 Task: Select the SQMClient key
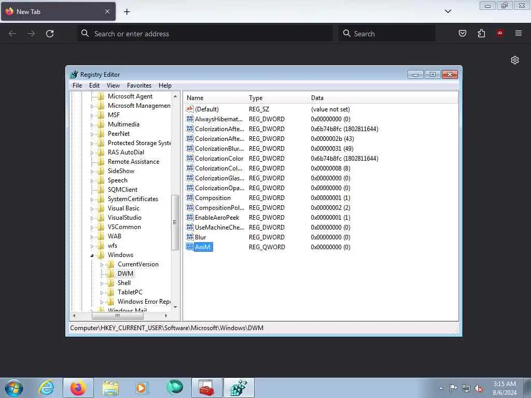tap(122, 190)
